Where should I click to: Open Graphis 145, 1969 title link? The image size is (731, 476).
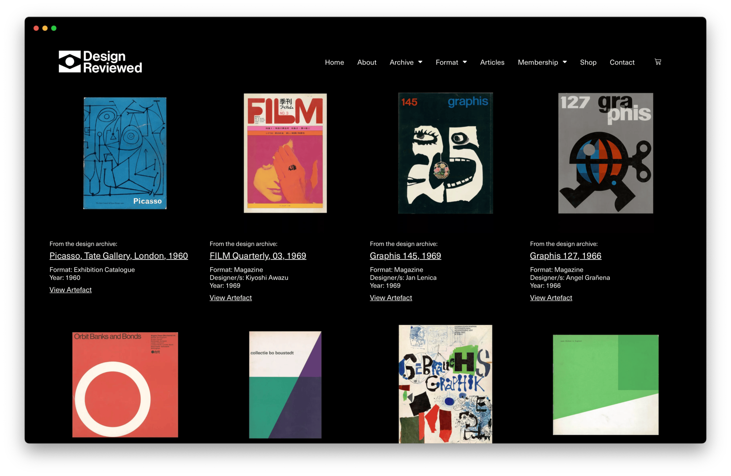pos(405,256)
